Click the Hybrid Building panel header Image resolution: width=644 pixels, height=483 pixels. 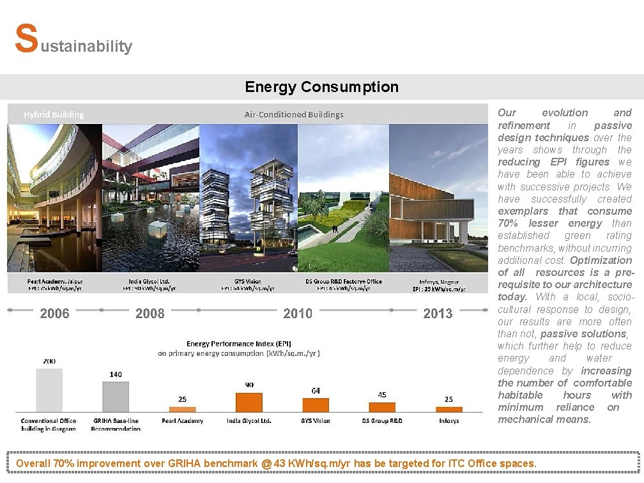(x=54, y=114)
